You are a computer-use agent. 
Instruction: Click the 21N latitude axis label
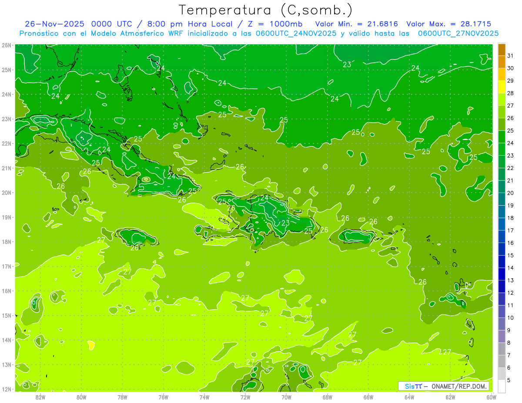[x=7, y=168]
